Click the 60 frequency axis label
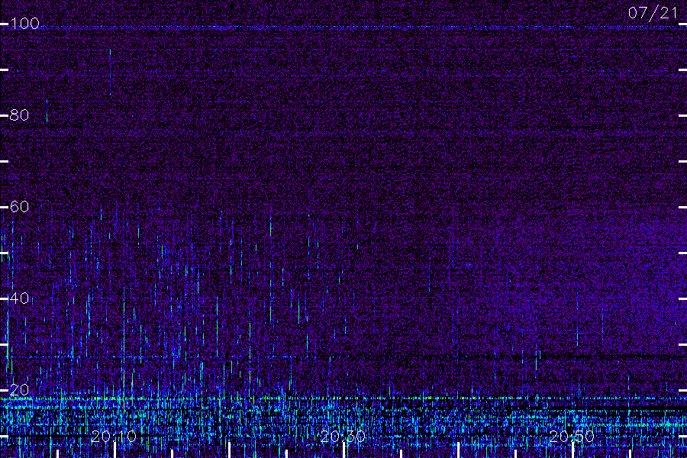This screenshot has width=687, height=458. pyautogui.click(x=19, y=206)
